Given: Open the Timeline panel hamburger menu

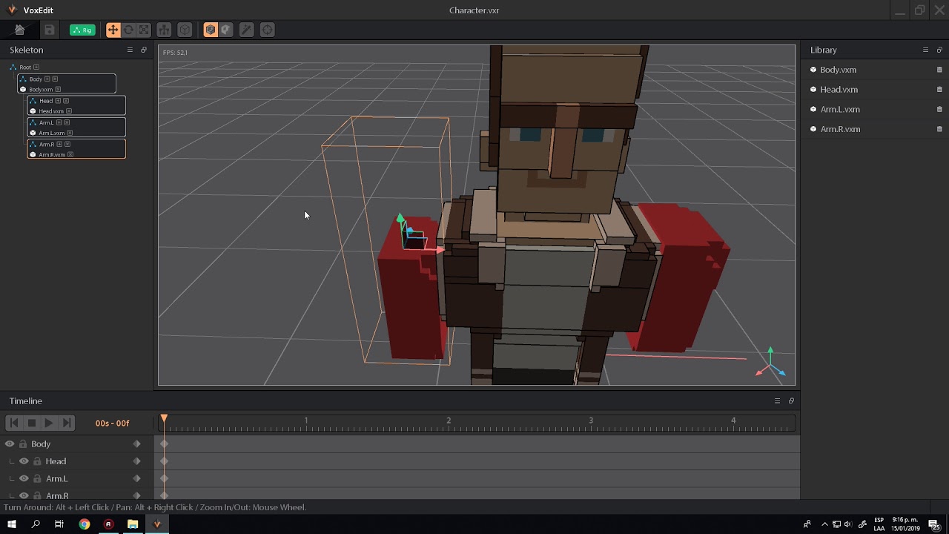Looking at the screenshot, I should [777, 400].
